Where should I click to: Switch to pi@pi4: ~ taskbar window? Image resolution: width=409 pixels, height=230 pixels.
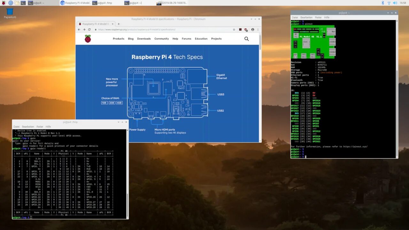tap(43, 3)
